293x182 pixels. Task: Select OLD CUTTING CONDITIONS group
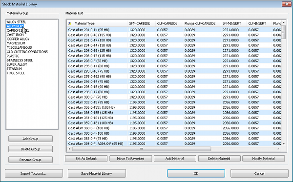[27, 52]
